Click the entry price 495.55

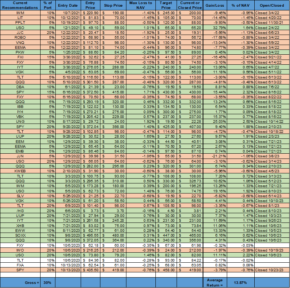pyautogui.click(x=90, y=235)
